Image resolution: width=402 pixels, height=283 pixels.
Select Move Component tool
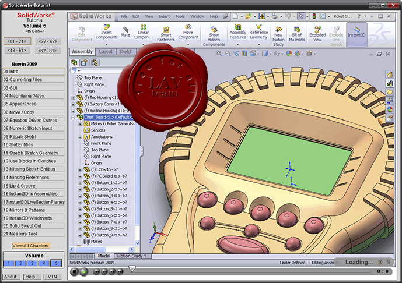coord(188,32)
